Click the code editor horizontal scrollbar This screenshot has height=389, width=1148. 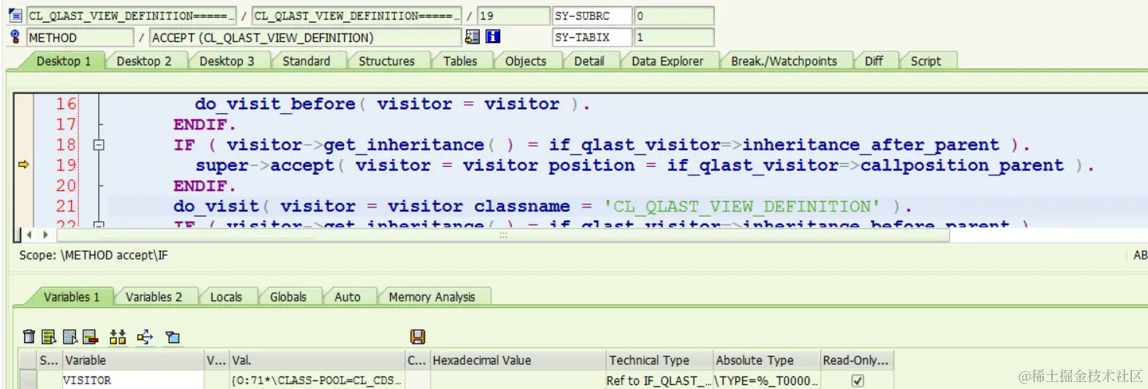coord(502,235)
